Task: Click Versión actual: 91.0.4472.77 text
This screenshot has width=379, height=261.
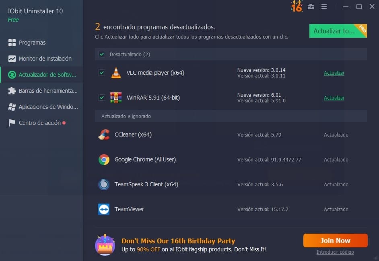Action: [x=269, y=160]
